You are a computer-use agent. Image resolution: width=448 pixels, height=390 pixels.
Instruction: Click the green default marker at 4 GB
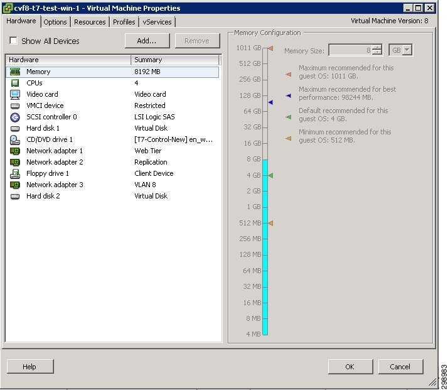(270, 175)
